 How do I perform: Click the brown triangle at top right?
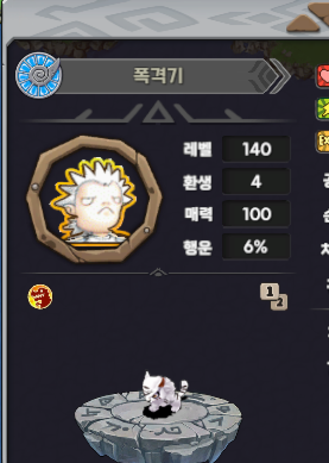pyautogui.click(x=303, y=23)
